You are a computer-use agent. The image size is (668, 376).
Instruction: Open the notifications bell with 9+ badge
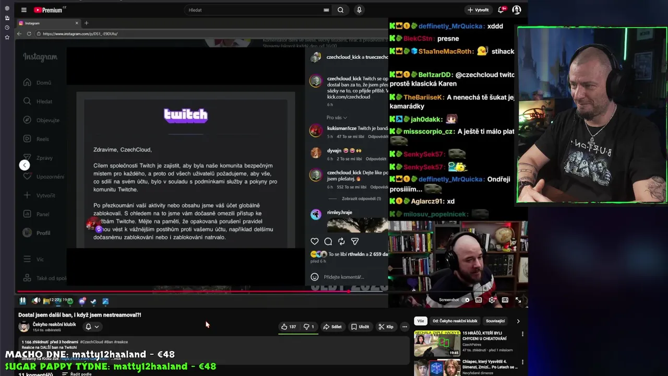point(501,10)
